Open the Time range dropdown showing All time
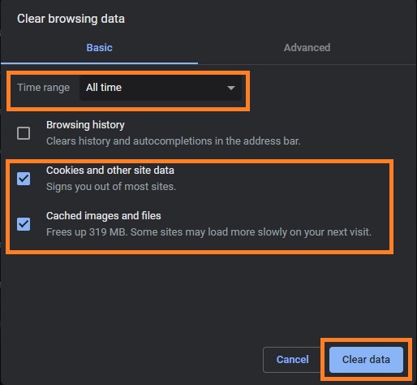Viewport: 417px width, 385px height. pyautogui.click(x=161, y=88)
